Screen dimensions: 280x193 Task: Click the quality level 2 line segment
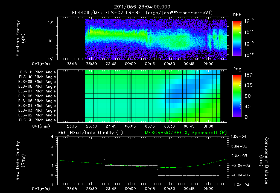click(x=84, y=156)
